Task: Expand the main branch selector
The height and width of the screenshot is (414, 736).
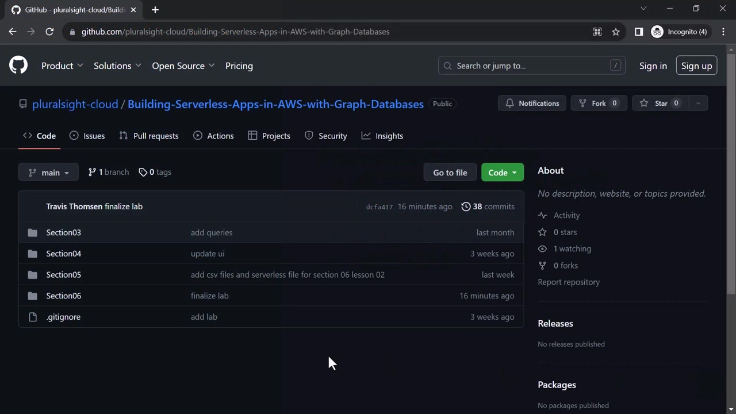Action: [x=48, y=172]
